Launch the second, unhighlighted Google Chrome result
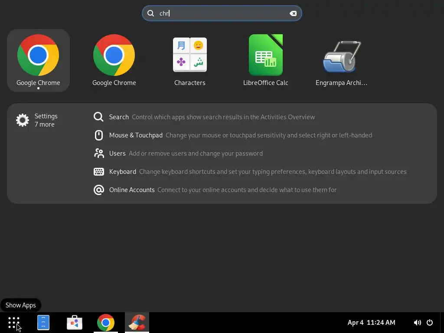Screen dimensions: 444x333 tap(114, 60)
